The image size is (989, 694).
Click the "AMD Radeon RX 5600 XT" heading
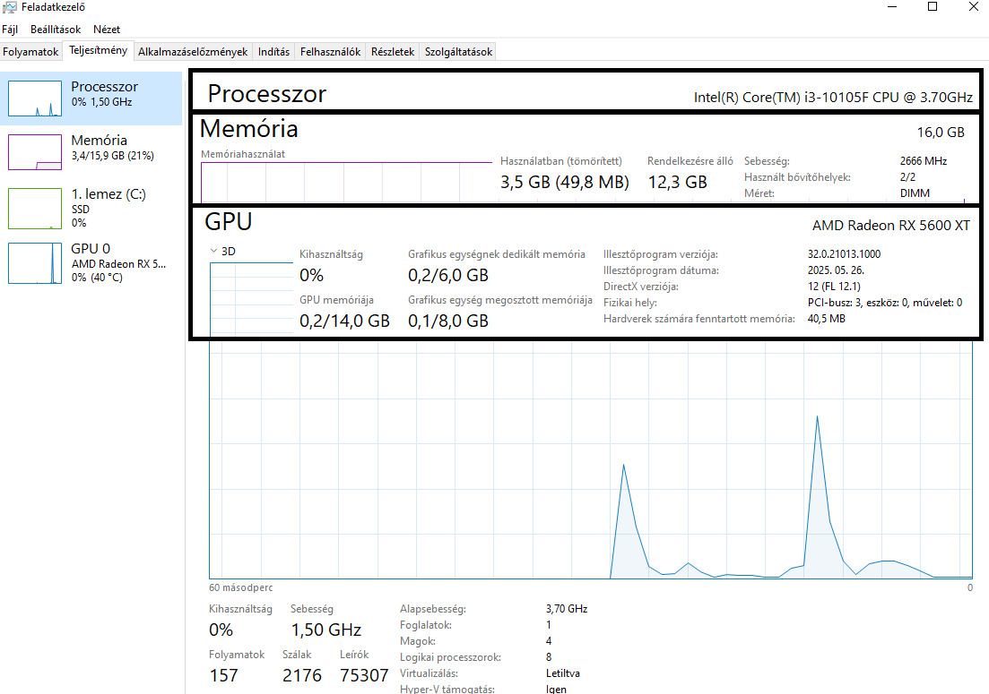coord(890,226)
